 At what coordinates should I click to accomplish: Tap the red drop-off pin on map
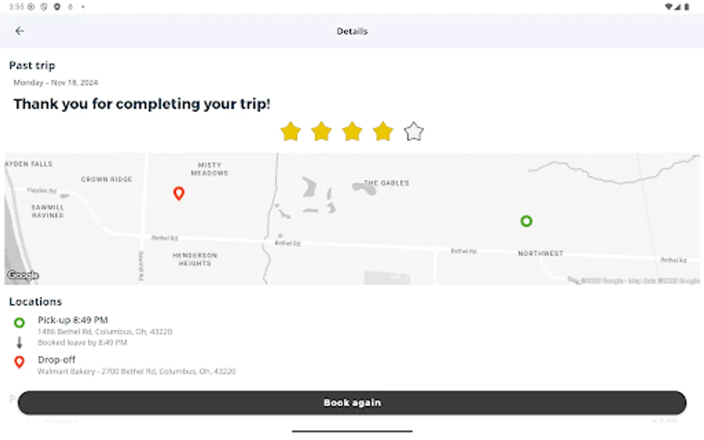179,194
